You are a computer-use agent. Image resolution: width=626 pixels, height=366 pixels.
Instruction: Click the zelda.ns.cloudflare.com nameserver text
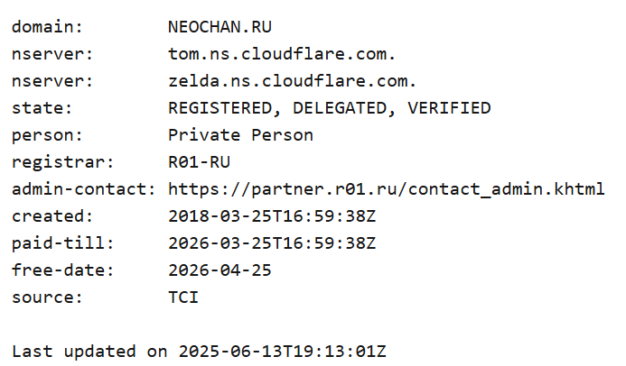click(x=293, y=81)
